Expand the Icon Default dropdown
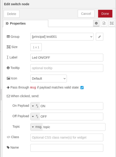 (x=48, y=79)
